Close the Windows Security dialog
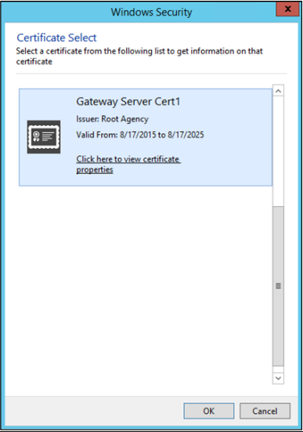 click(287, 9)
